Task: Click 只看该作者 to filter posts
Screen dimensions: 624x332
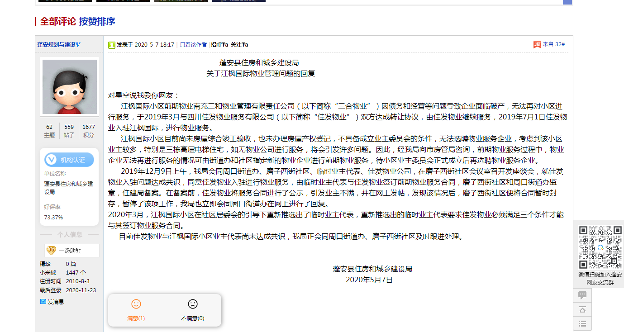Action: point(193,45)
